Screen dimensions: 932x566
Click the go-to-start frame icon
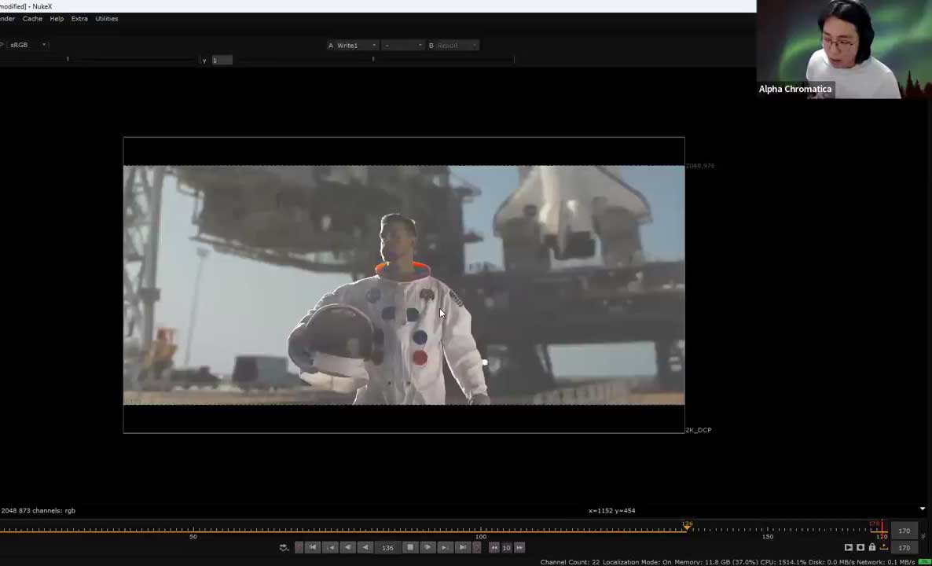click(314, 548)
